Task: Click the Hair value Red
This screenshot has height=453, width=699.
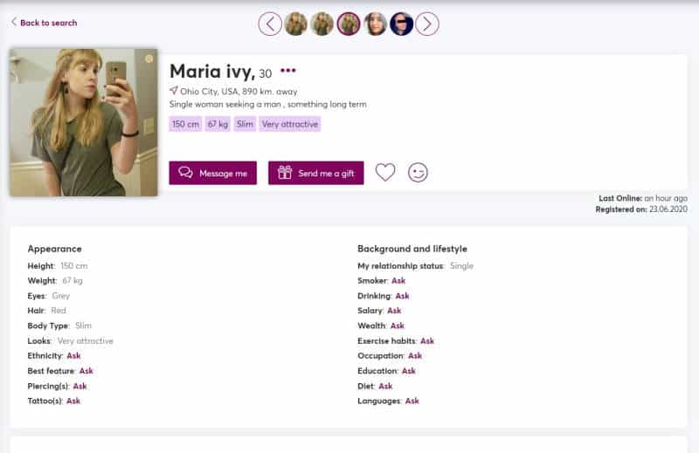Action: pos(59,311)
